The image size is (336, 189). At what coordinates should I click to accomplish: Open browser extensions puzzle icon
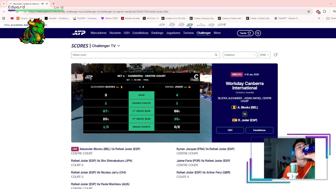tap(325, 12)
